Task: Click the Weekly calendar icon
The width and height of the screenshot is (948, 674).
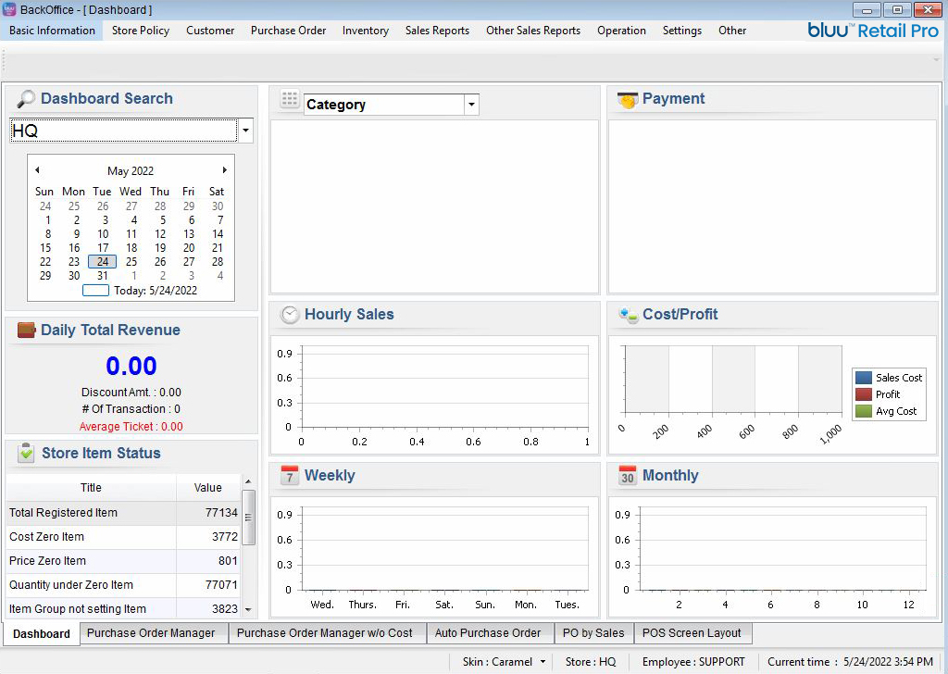Action: coord(290,475)
